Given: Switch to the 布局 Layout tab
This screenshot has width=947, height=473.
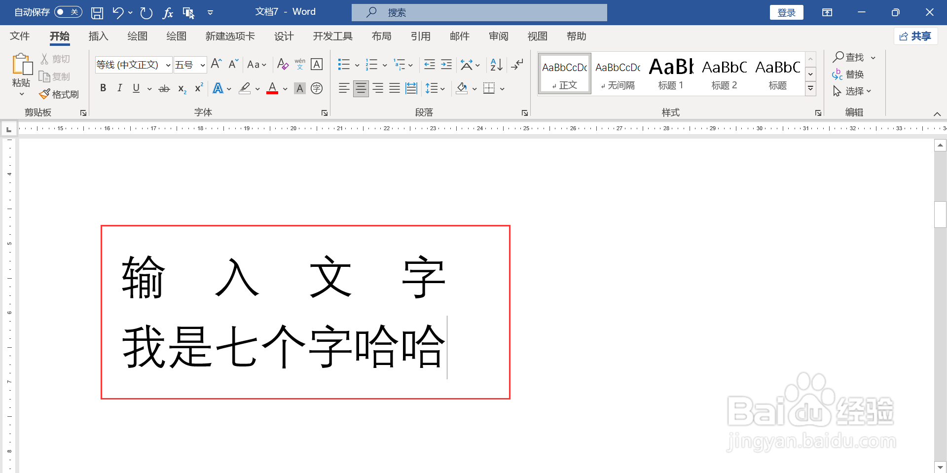Looking at the screenshot, I should pyautogui.click(x=381, y=36).
